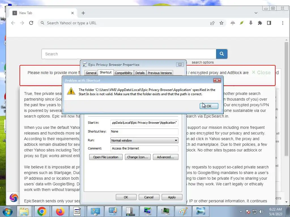Reload the current browser page

click(31, 23)
